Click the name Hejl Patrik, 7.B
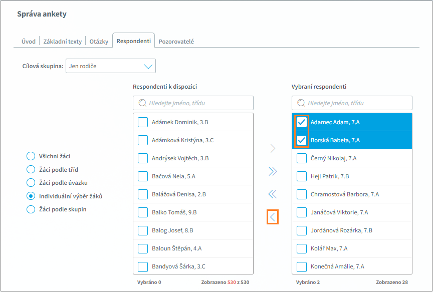The width and height of the screenshot is (433, 292). click(x=330, y=176)
